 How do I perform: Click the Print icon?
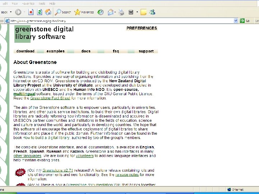point(121,12)
